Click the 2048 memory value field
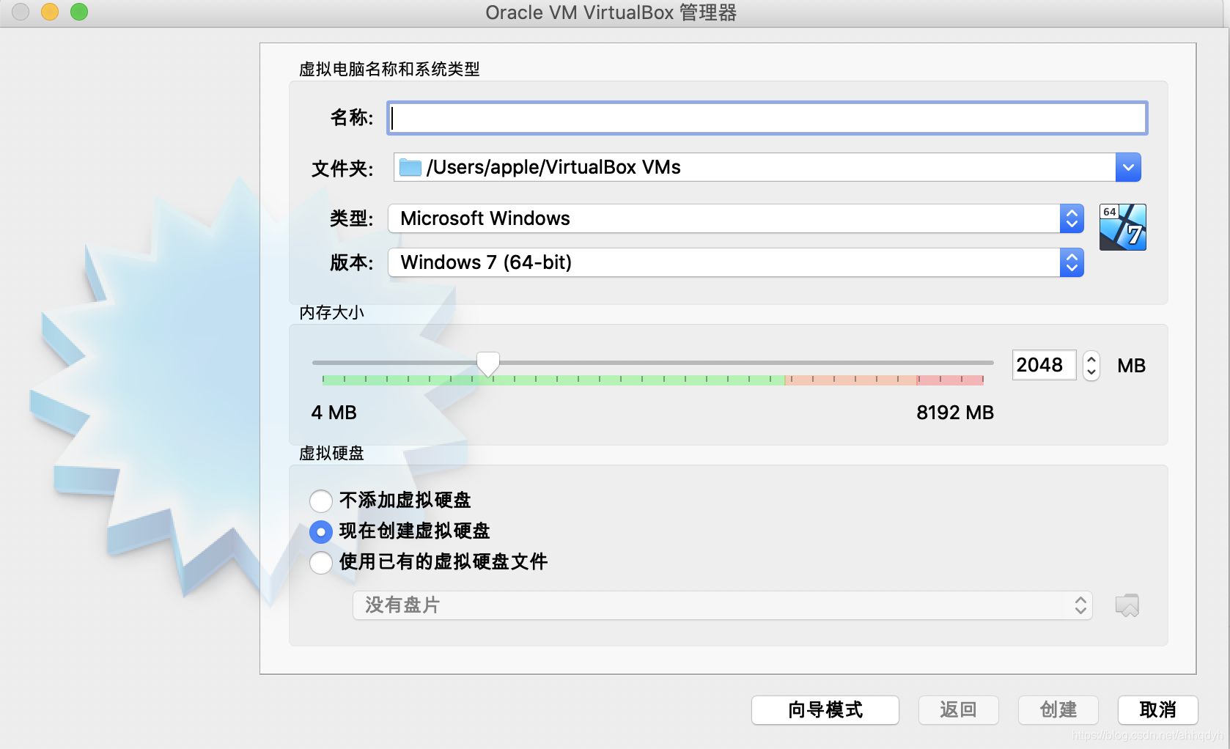Viewport: 1230px width, 749px height. tap(1044, 365)
